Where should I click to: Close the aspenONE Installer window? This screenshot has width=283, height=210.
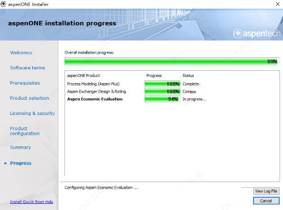click(278, 4)
